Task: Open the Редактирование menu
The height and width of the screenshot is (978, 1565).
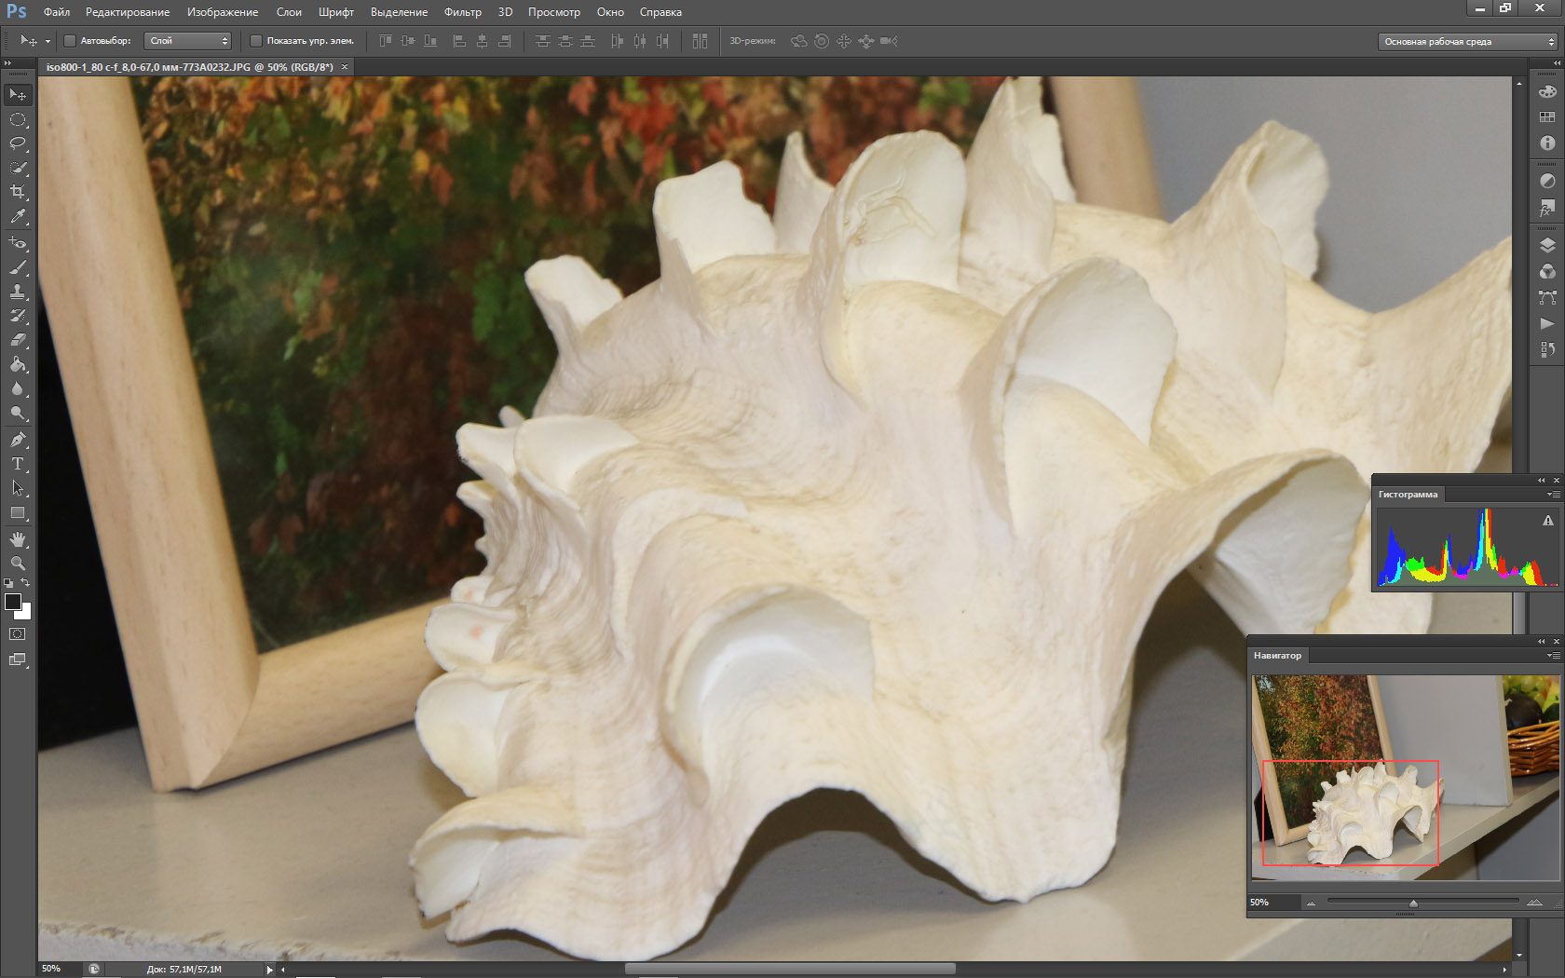Action: 128,12
